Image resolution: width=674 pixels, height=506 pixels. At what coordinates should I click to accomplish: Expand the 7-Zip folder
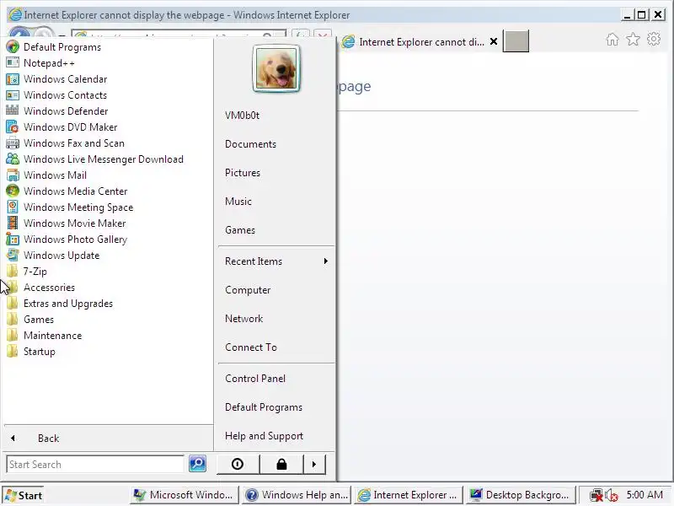tap(27, 271)
